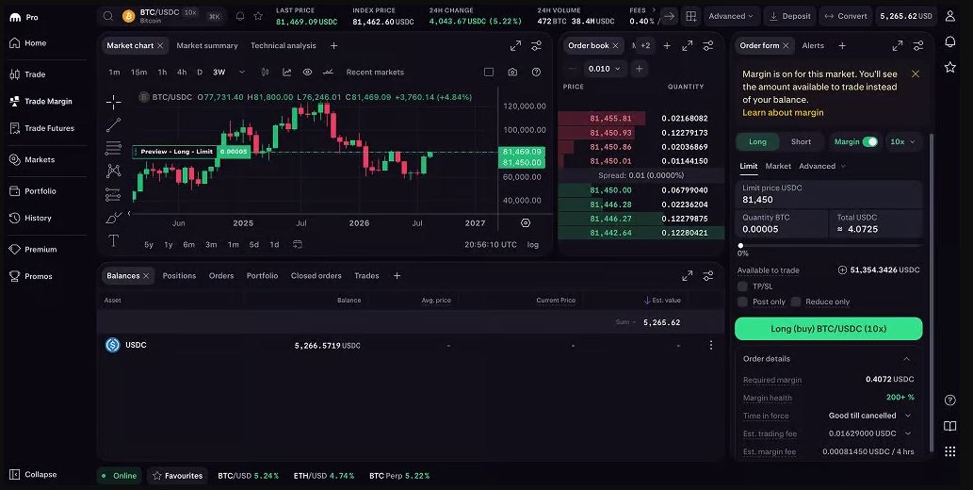Screen dimensions: 973x490
Task: Open the chart help question mark icon
Action: point(536,72)
